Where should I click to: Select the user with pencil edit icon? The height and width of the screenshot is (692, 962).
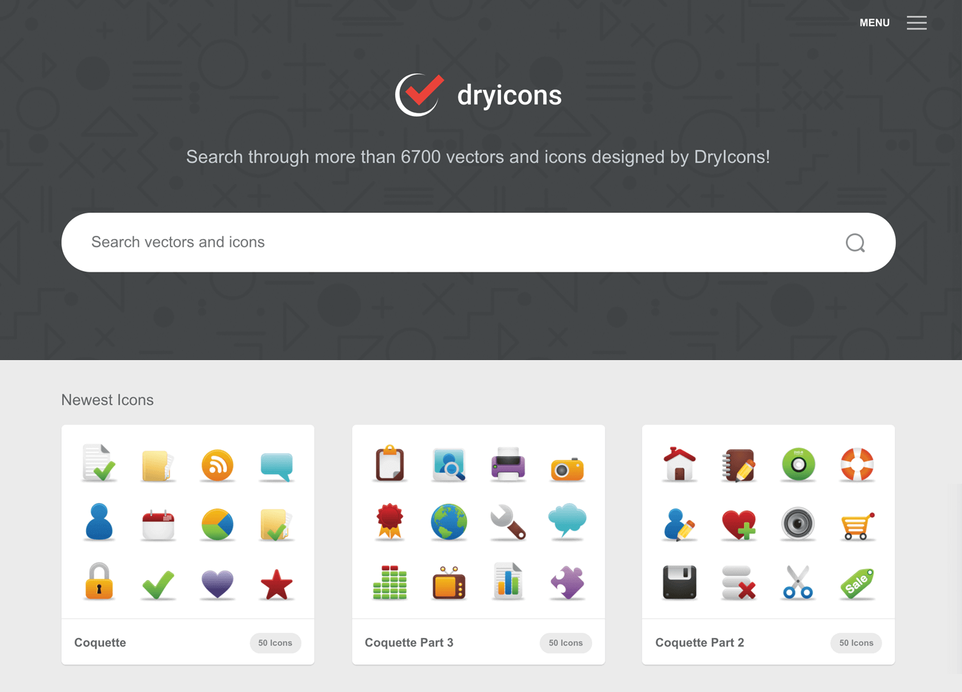click(x=680, y=525)
